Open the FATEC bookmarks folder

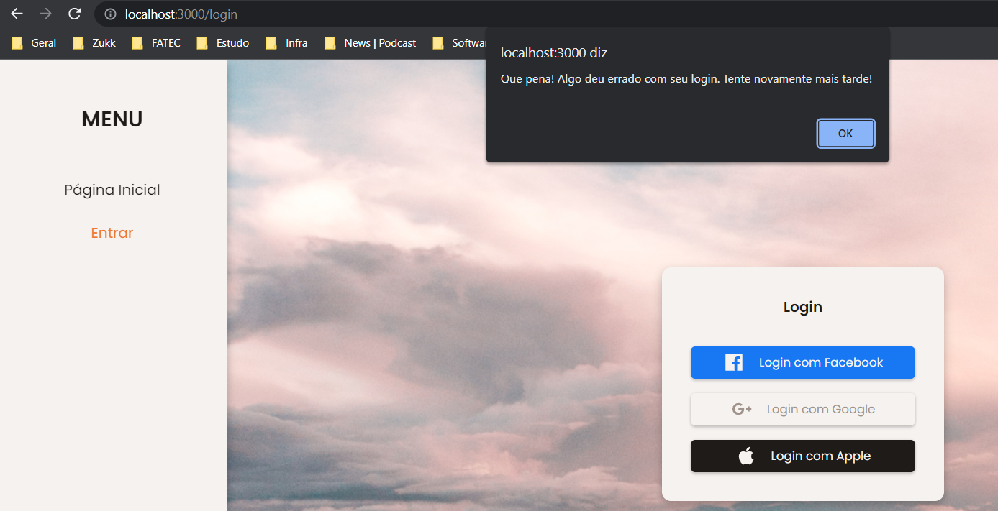(156, 42)
